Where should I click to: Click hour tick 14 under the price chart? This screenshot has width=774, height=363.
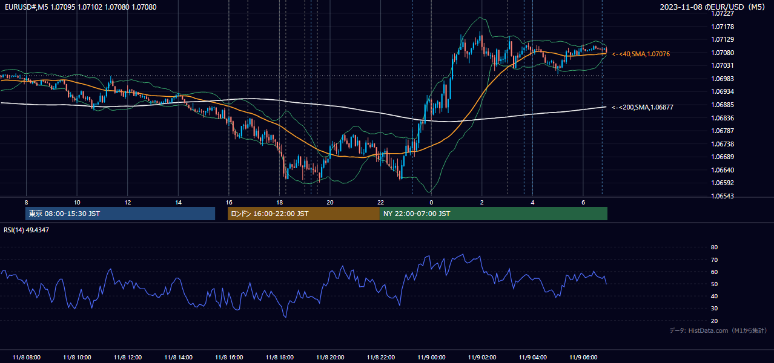[x=178, y=202]
